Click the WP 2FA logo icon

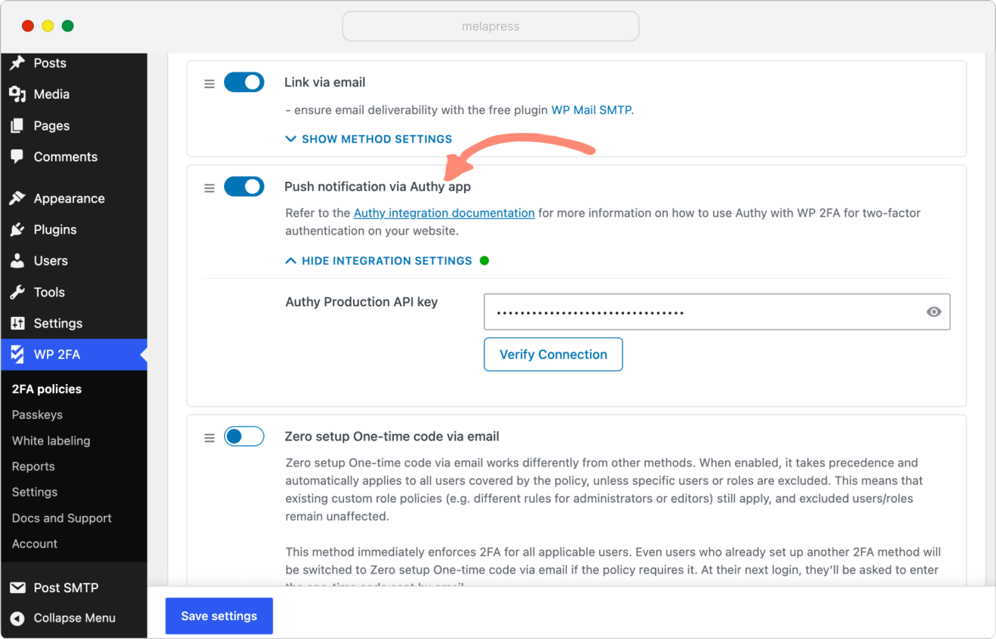(x=17, y=355)
